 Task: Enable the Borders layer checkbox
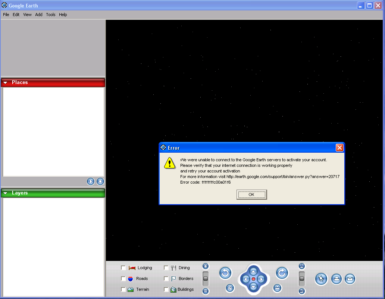(166, 278)
